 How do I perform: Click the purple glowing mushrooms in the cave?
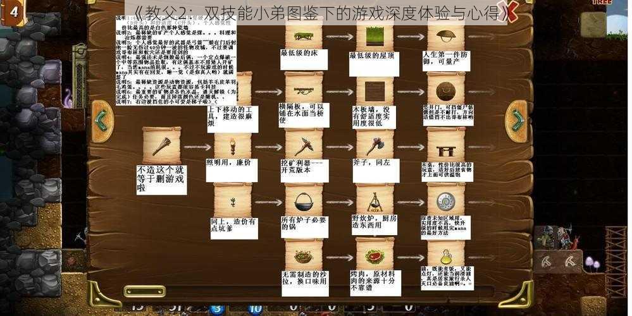click(592, 264)
